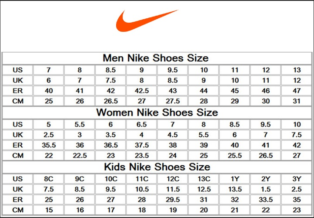Click the 47 cell in Men's ER row
Viewport: 314px width, 218px height.
pyautogui.click(x=297, y=91)
